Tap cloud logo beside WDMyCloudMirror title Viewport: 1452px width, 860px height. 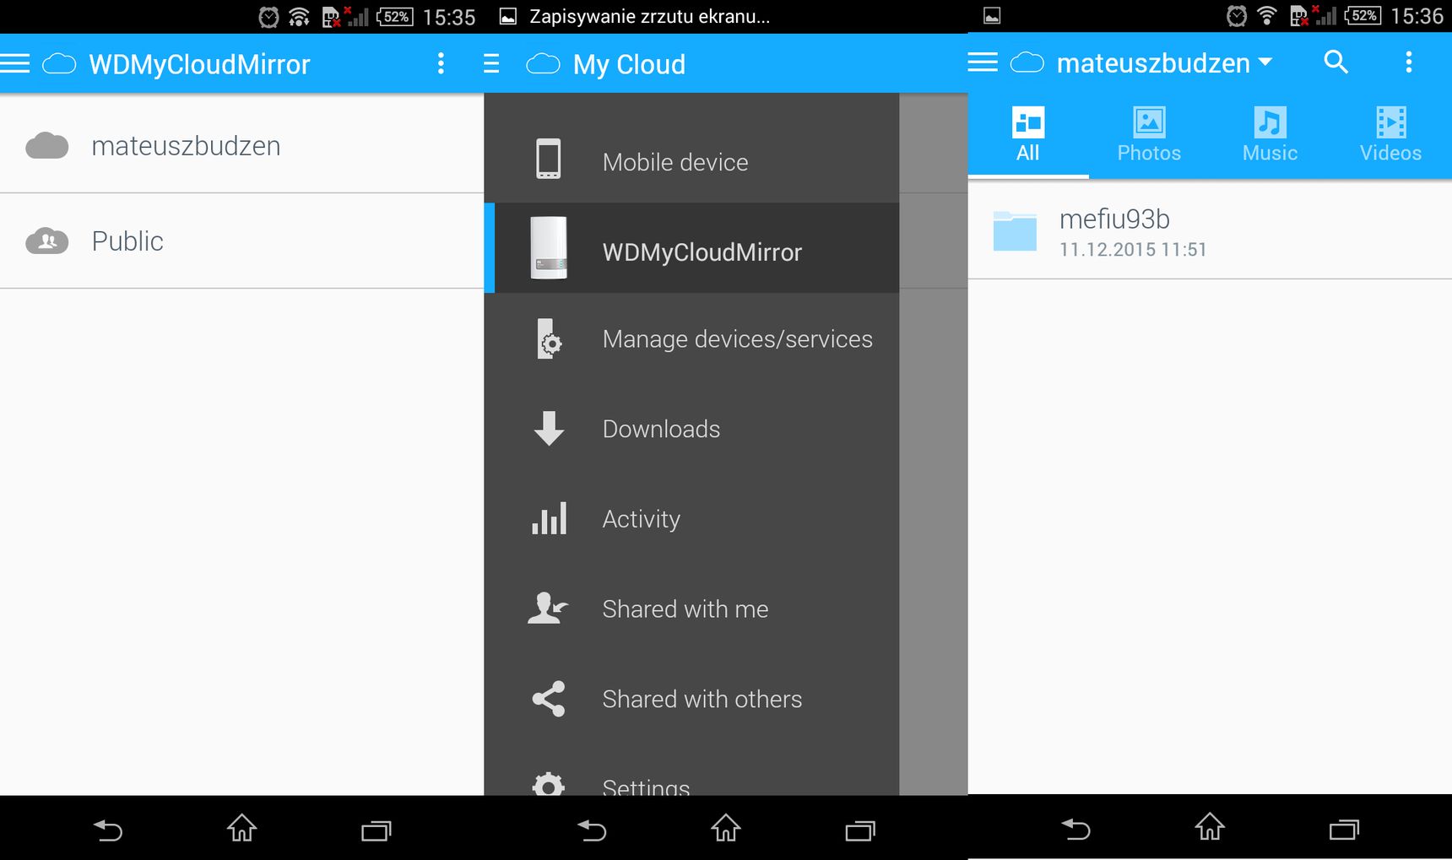coord(59,64)
